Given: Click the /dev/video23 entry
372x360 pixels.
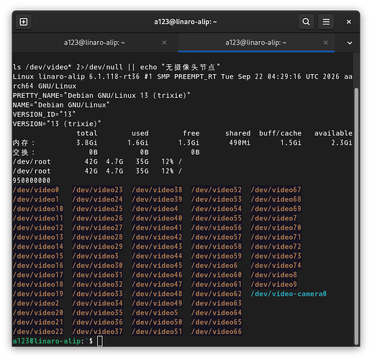Looking at the screenshot, I should click(x=98, y=190).
